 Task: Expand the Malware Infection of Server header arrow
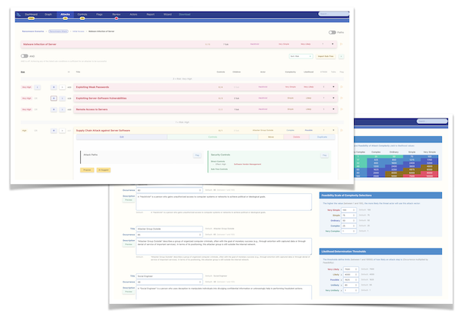333,45
